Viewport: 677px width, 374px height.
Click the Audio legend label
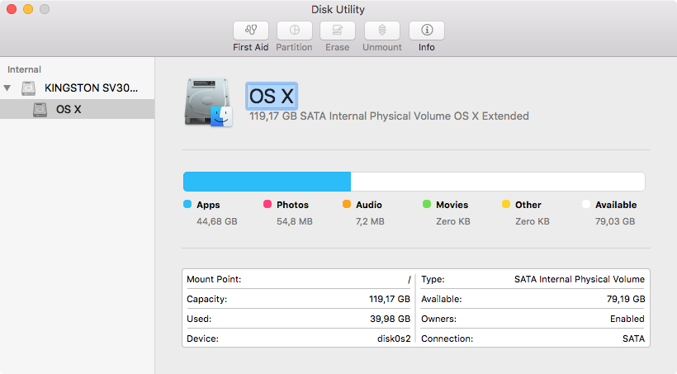369,205
